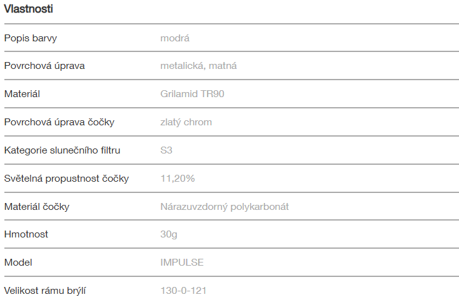This screenshot has height=302, width=459.
Task: Click the S3 filter category value
Action: point(167,150)
